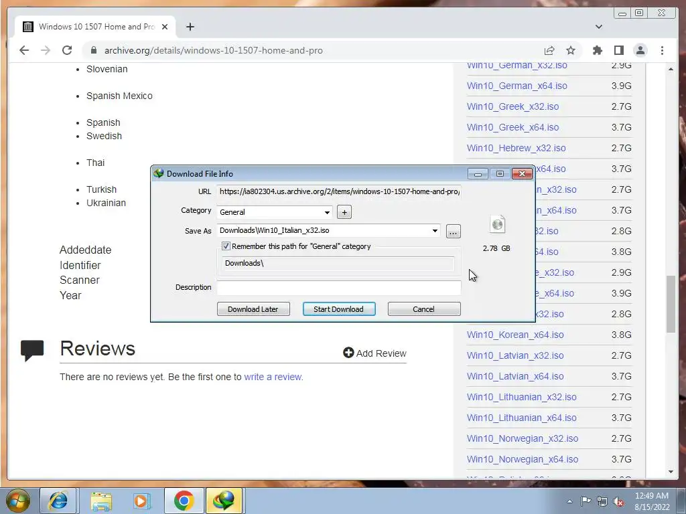
Task: Toggle the Chrome side panel icon
Action: (618, 50)
